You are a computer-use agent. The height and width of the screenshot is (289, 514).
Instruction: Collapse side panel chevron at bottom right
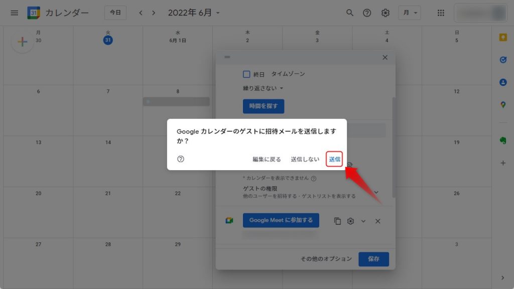pos(503,277)
